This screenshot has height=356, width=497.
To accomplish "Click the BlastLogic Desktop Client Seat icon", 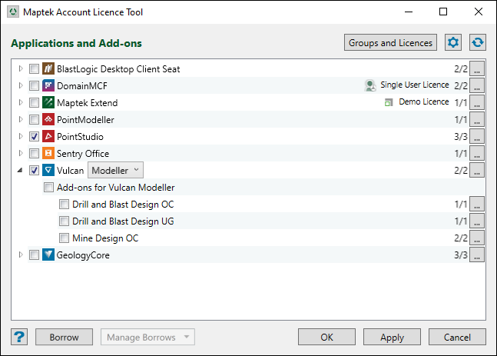I will point(48,69).
